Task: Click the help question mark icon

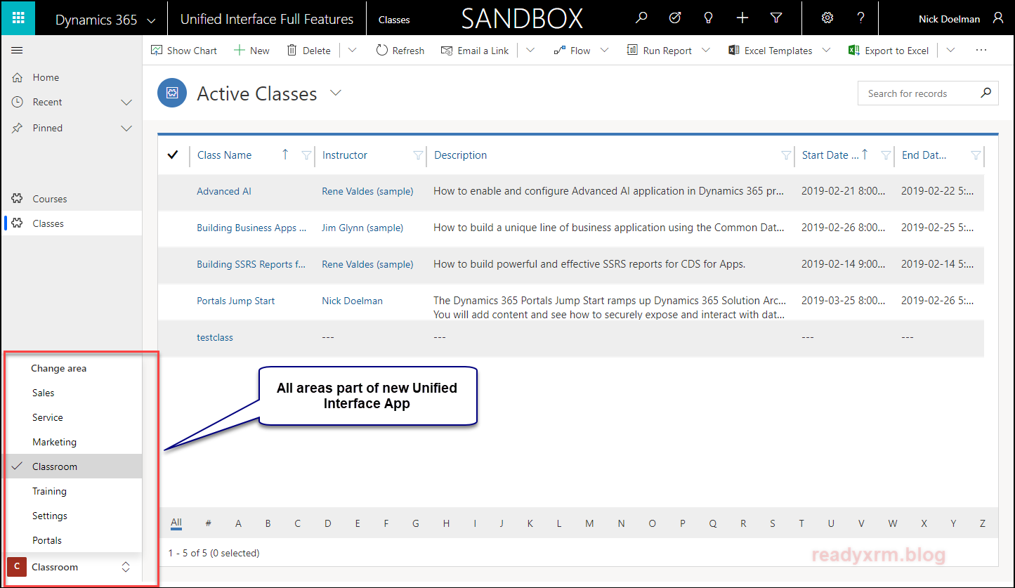Action: (860, 18)
